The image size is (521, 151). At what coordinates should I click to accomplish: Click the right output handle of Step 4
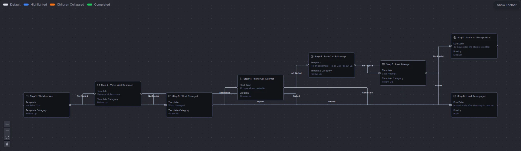click(284, 88)
